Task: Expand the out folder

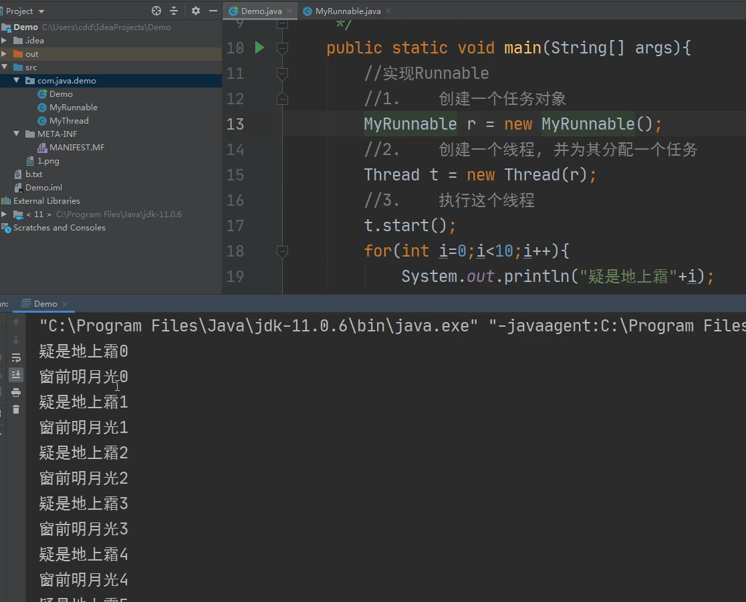Action: (x=4, y=53)
